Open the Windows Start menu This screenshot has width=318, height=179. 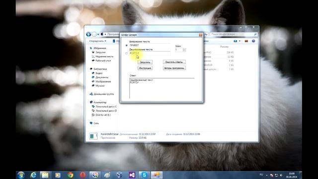point(21,175)
